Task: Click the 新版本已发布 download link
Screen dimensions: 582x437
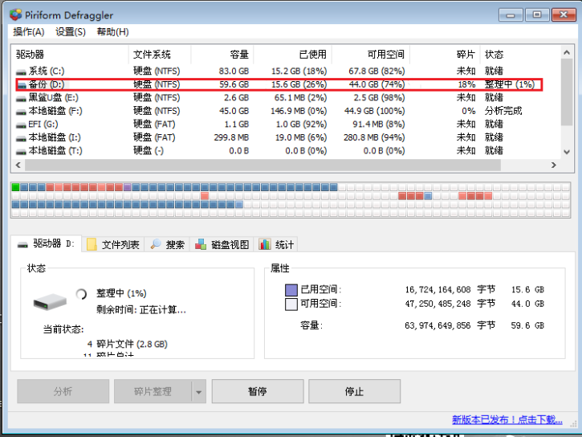Action: coord(507,419)
